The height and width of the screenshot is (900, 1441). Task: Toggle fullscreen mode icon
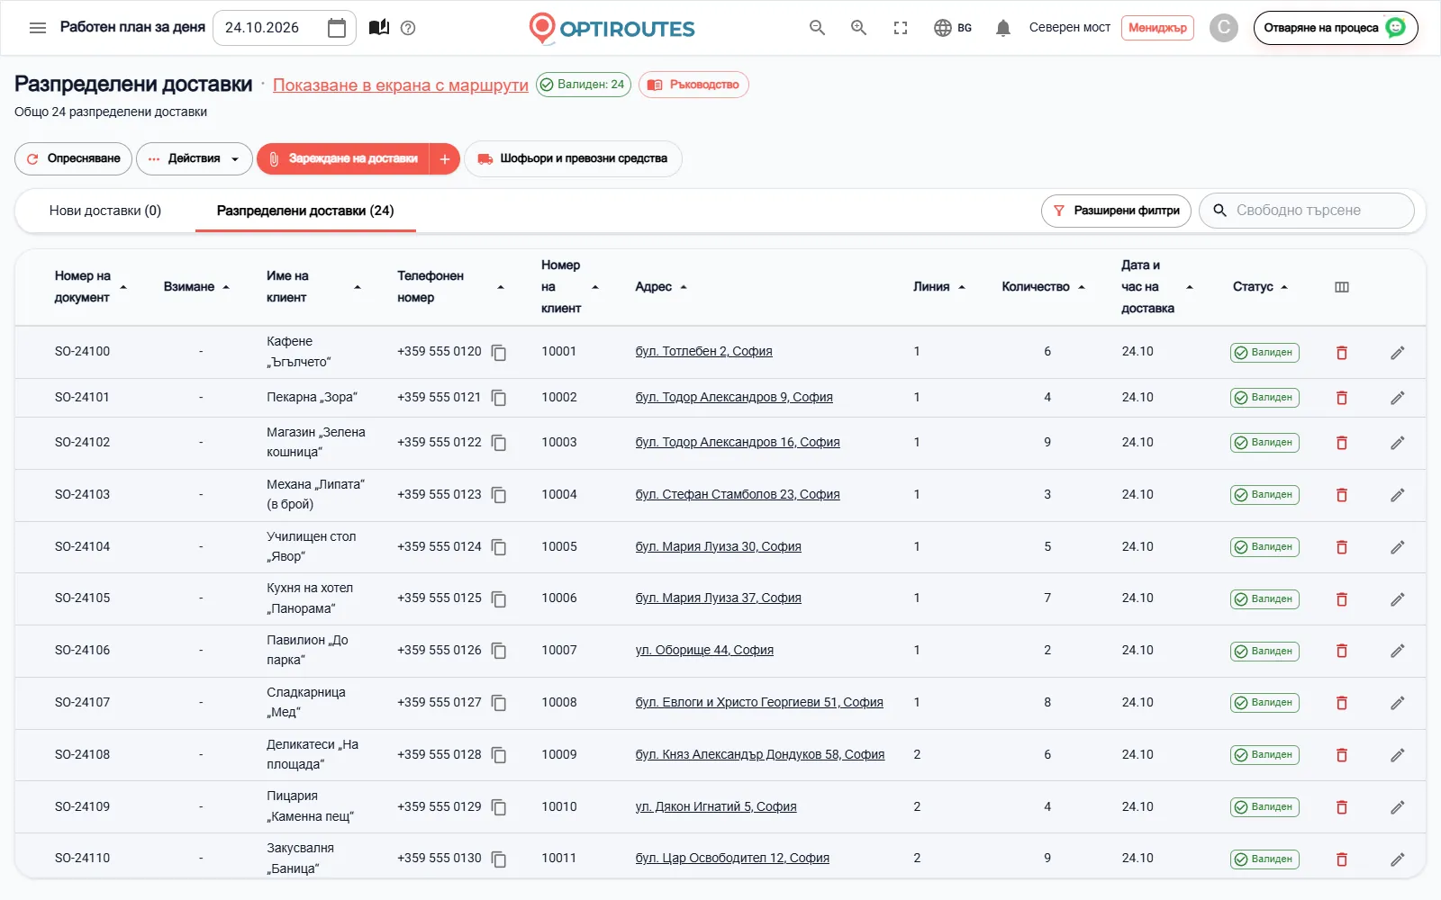901,28
